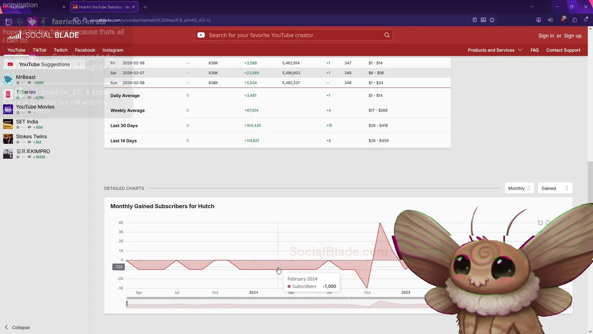Click the KIMPRO channel avatar
Image resolution: width=593 pixels, height=334 pixels.
tap(8, 154)
